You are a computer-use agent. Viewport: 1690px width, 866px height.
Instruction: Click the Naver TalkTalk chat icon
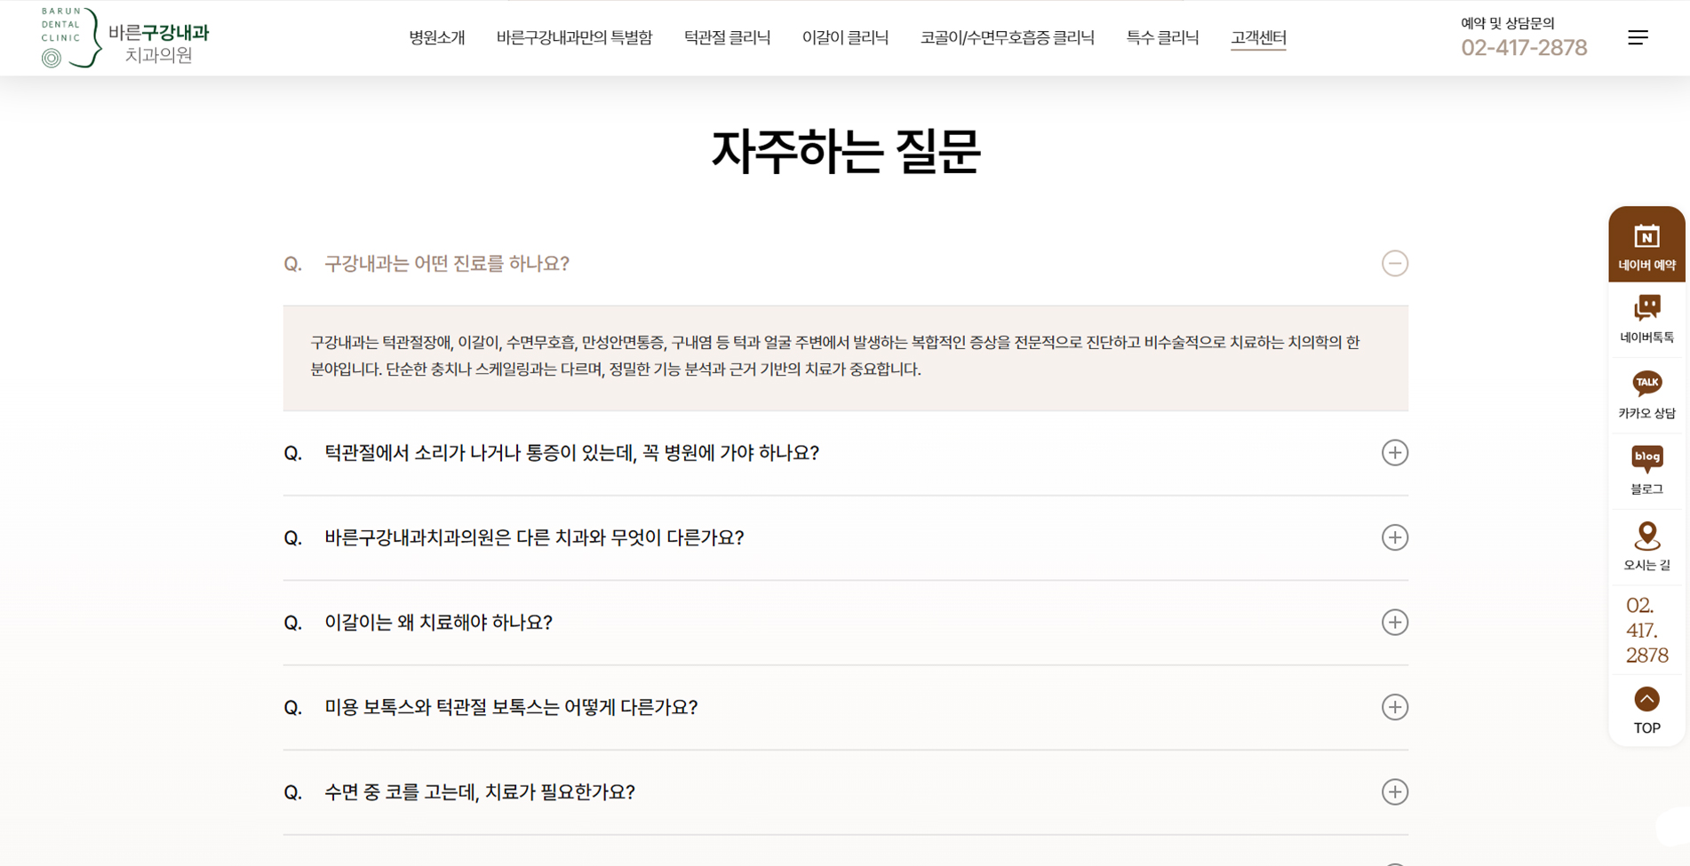coord(1646,308)
